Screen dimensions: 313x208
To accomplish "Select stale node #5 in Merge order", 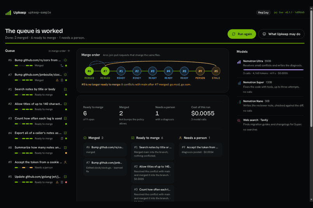I will point(216,71).
